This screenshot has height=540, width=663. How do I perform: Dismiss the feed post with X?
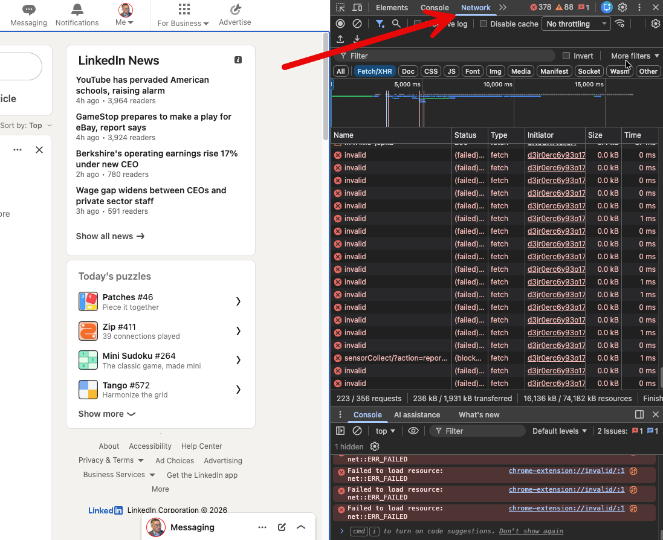(39, 150)
